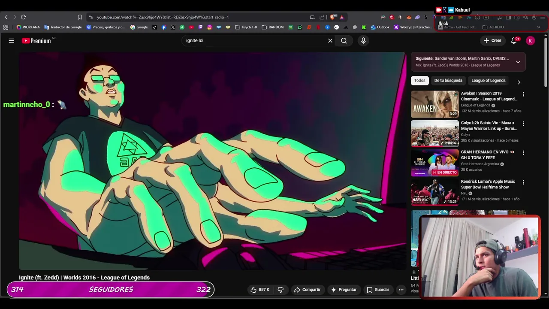Open the site settings icon in address bar
549x309 pixels.
[x=90, y=17]
